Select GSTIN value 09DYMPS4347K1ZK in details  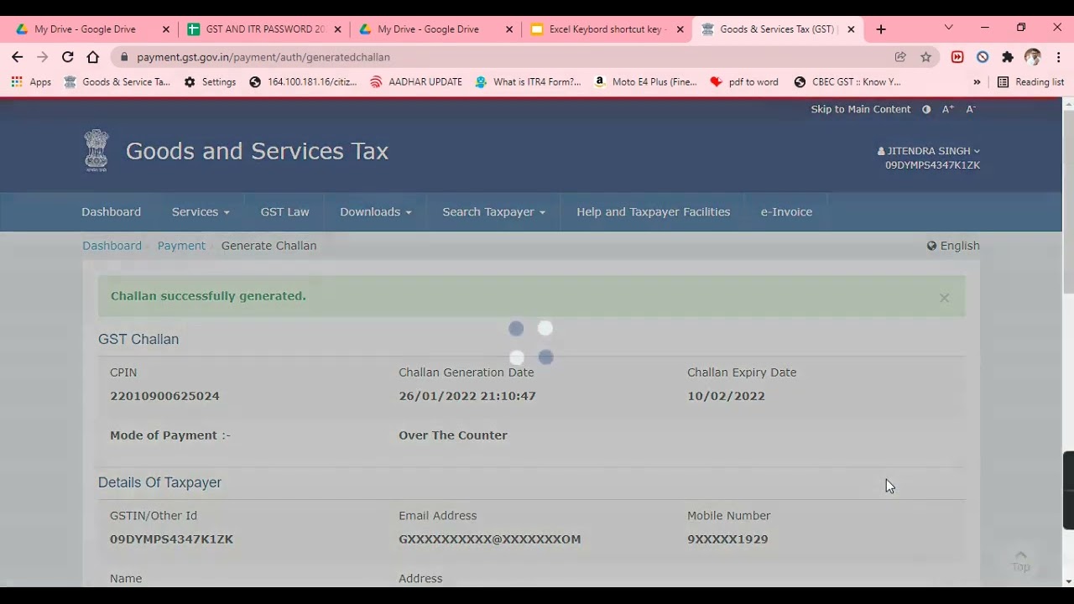[x=171, y=539]
